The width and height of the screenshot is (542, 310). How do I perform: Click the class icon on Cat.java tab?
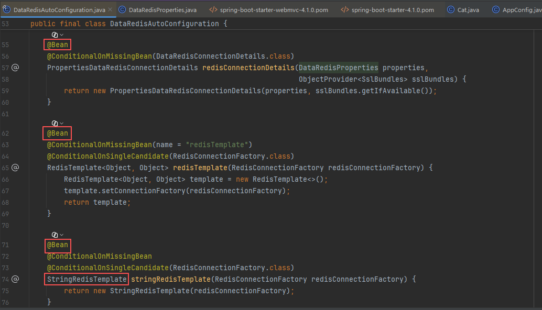click(x=451, y=9)
